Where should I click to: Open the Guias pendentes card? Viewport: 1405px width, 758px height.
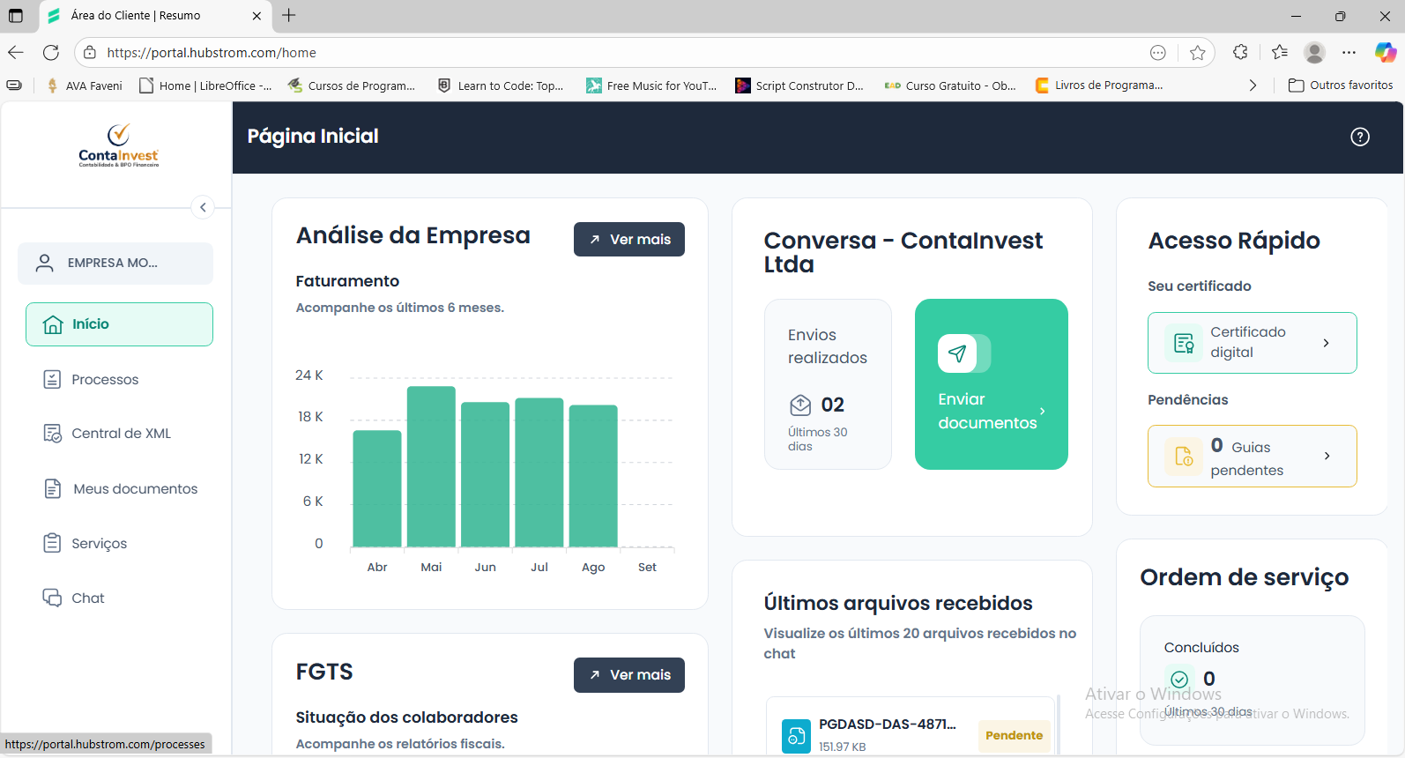pyautogui.click(x=1253, y=457)
